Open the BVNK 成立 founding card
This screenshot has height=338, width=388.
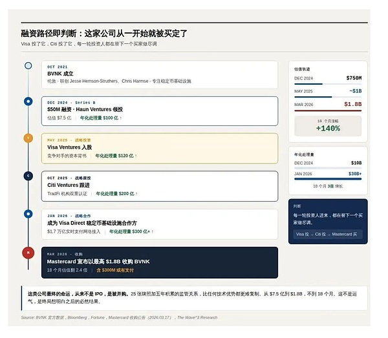tap(160, 74)
